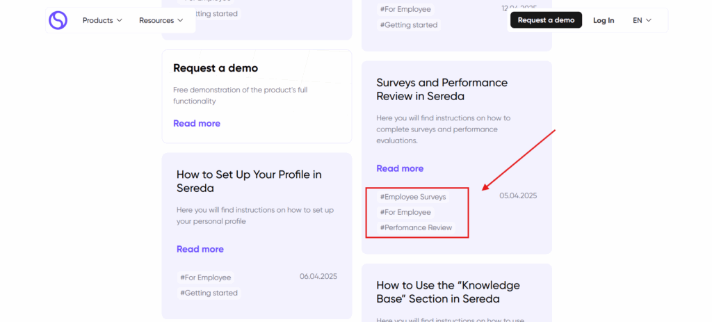The image size is (712, 322).
Task: Click #For Employee tag in Surveys card
Action: 405,212
